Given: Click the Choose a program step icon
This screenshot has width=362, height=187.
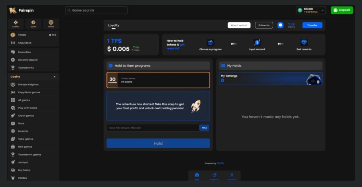Looking at the screenshot, I should pyautogui.click(x=211, y=42).
